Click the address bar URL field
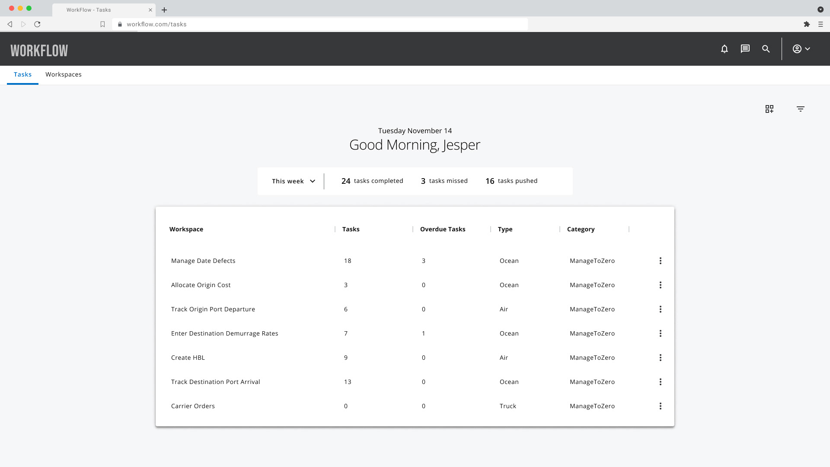Screen dimensions: 830x467 pos(320,24)
